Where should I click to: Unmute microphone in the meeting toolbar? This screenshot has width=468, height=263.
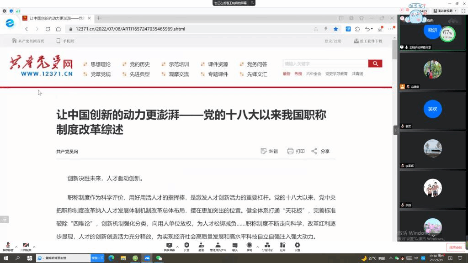click(8, 246)
